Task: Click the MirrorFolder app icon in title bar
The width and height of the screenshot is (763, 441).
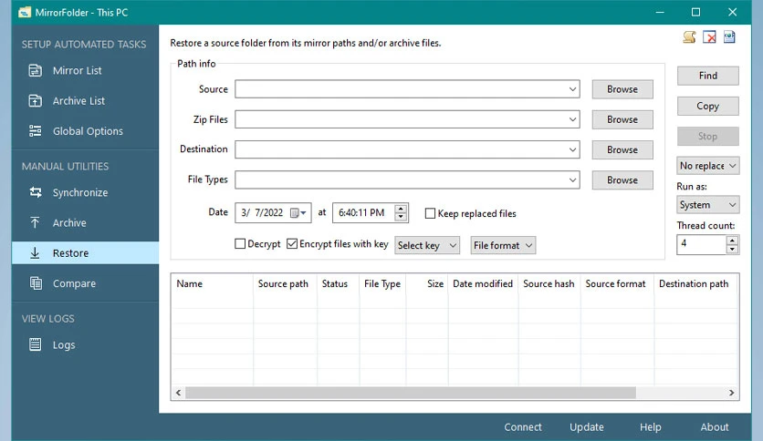Action: [25, 12]
